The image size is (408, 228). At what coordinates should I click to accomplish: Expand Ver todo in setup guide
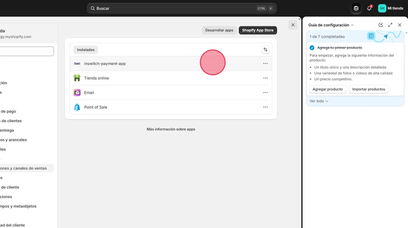click(319, 101)
